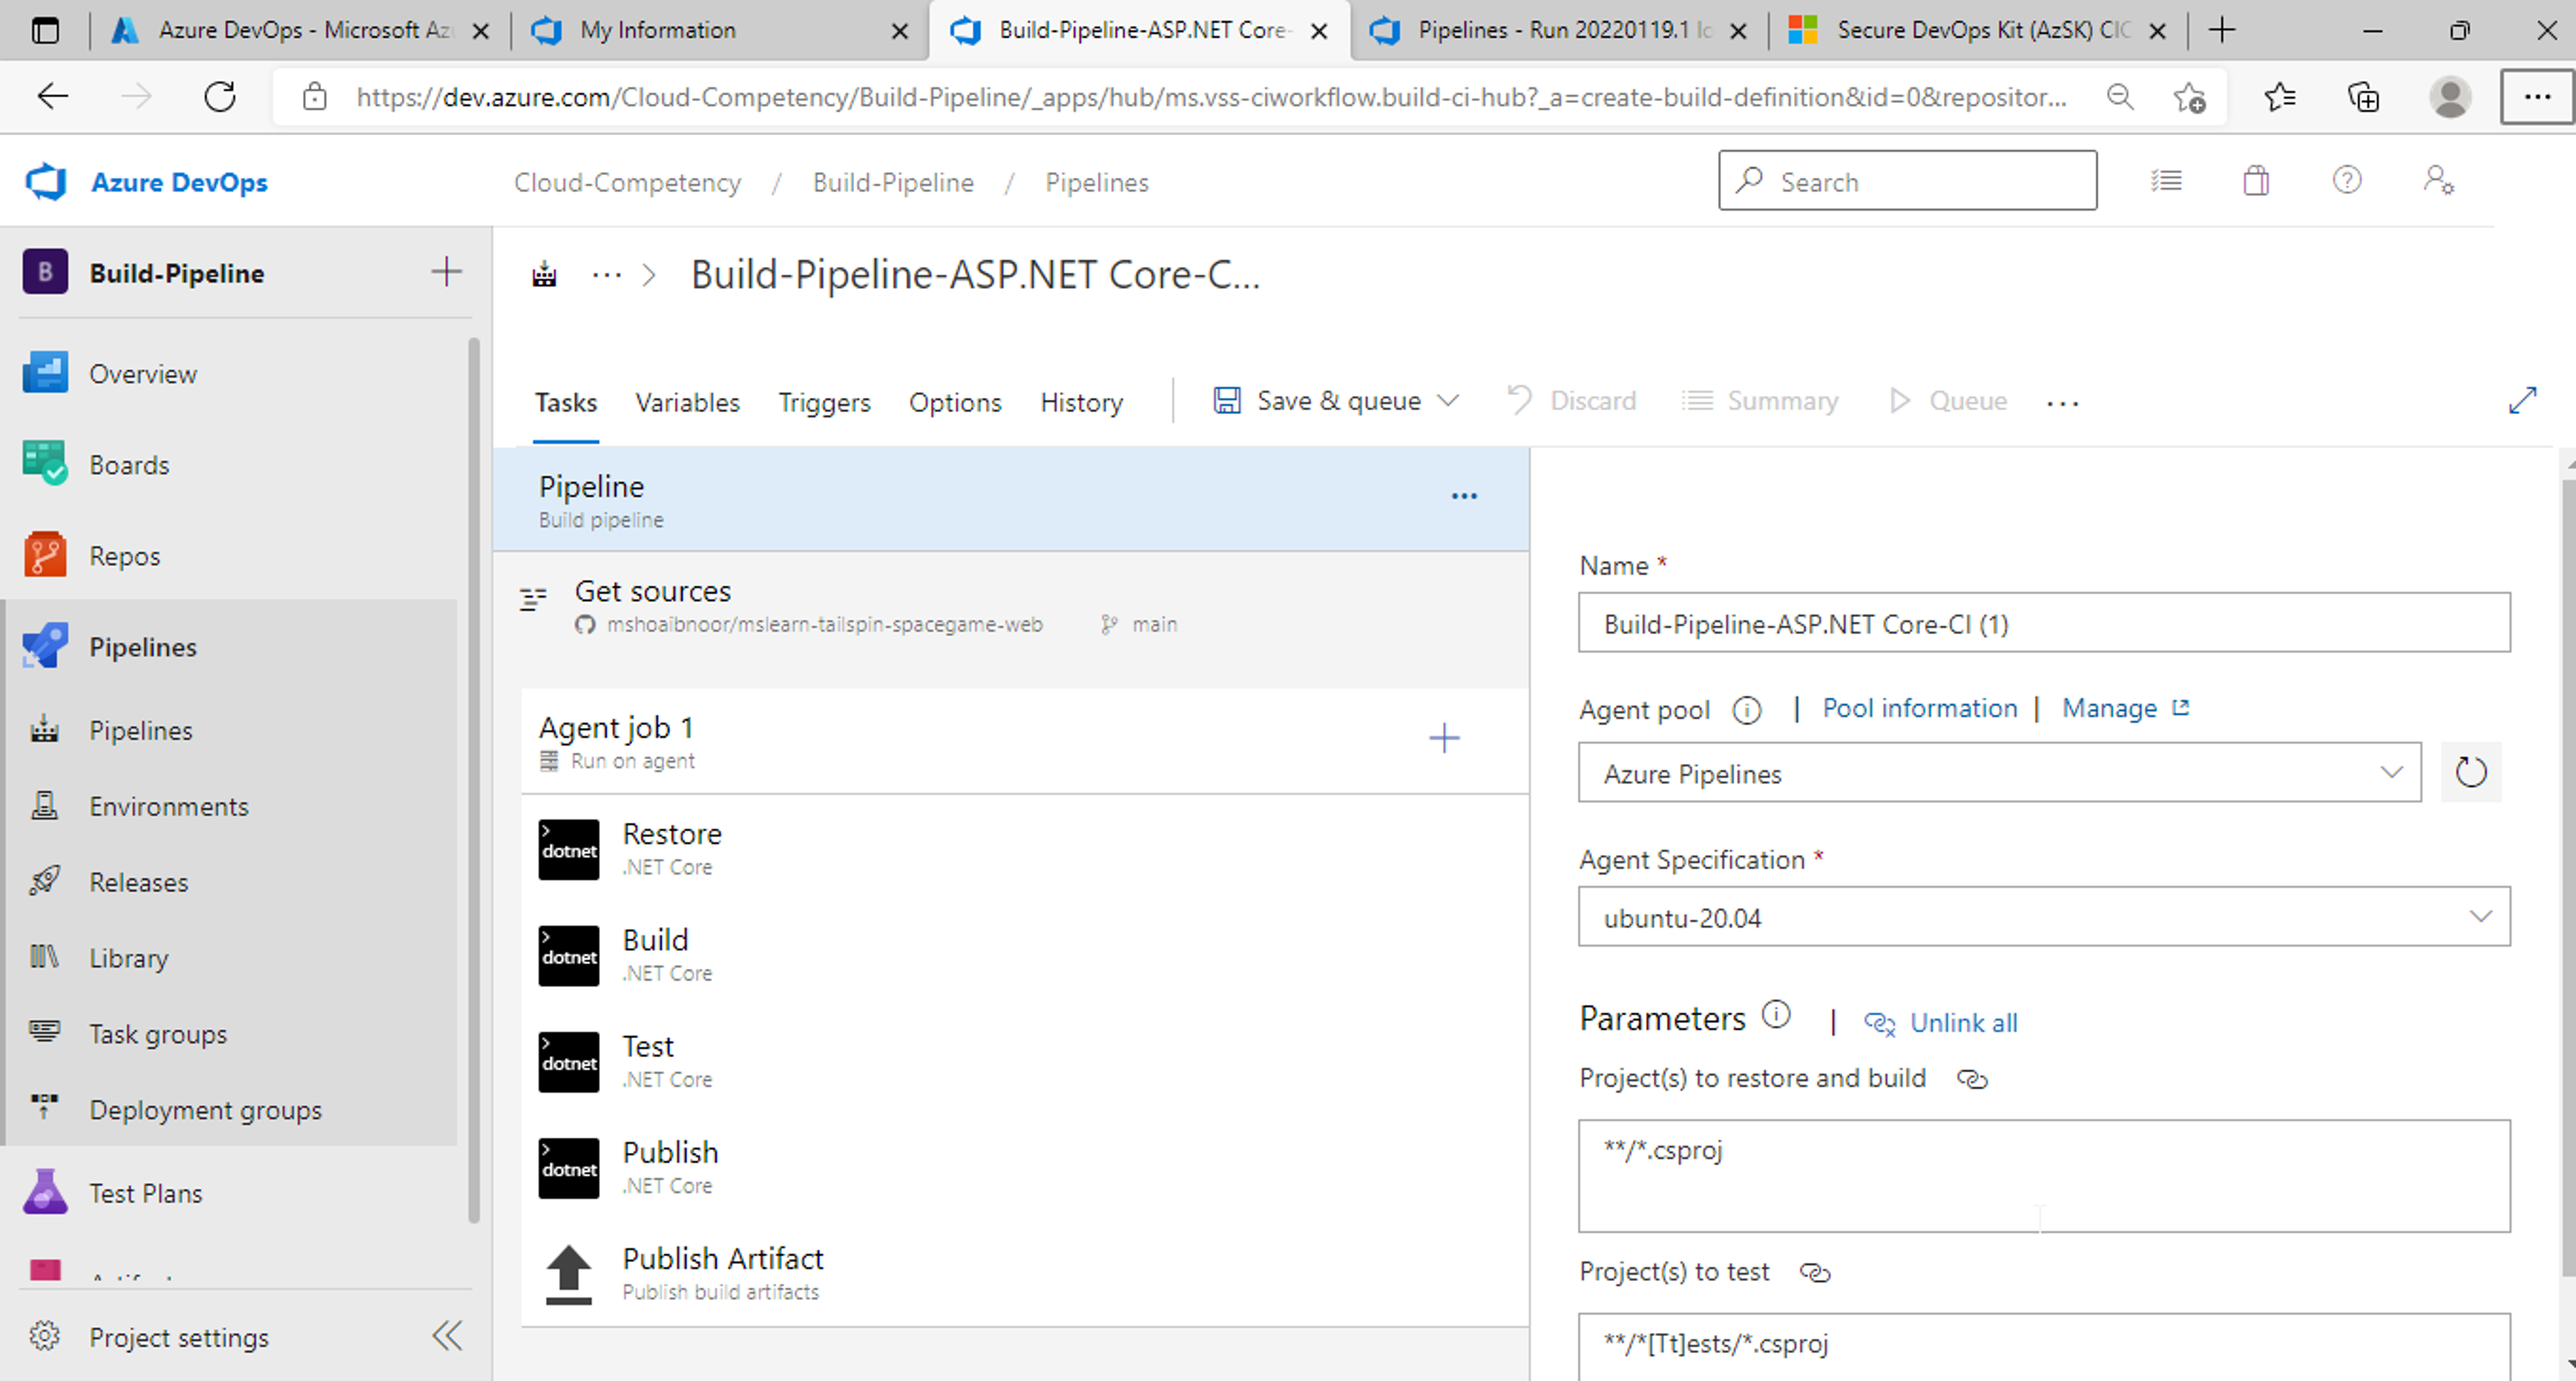
Task: Click the pipeline breadcrumb icon
Action: [544, 274]
